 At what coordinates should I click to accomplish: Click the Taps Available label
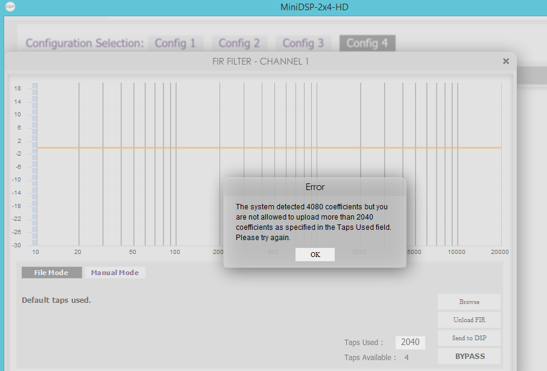370,357
